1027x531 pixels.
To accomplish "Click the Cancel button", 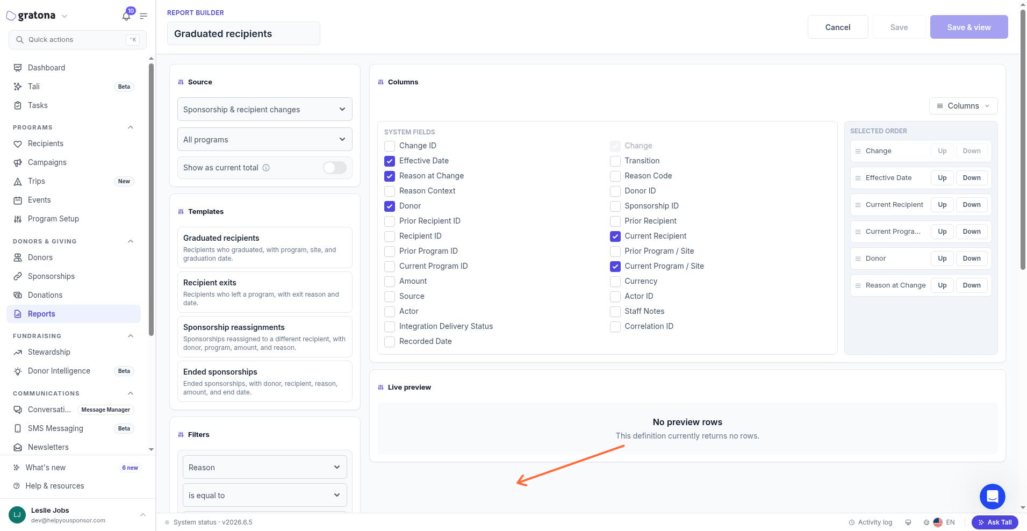I will pyautogui.click(x=837, y=27).
